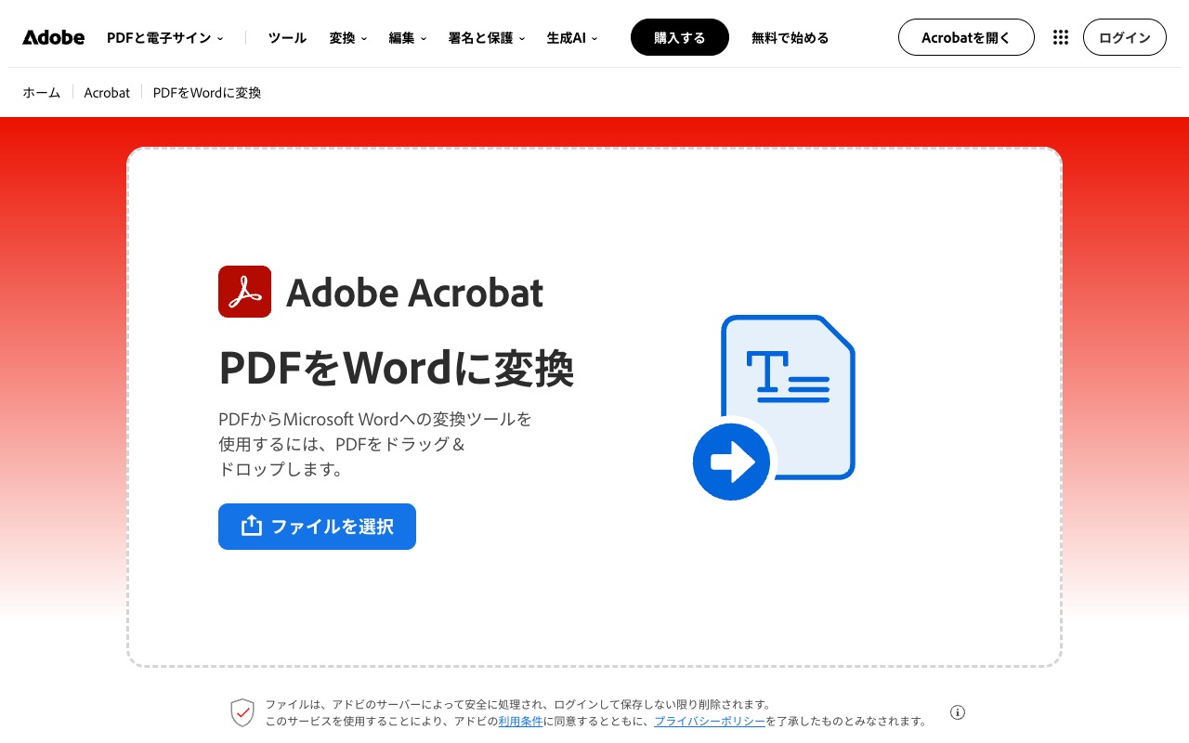Expand the PDFと電子サイン dropdown
Screen dimensions: 1189x743
tap(165, 37)
